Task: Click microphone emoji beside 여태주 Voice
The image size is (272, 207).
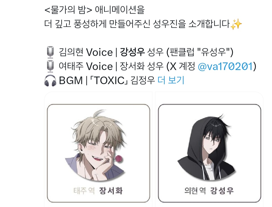Action: click(x=50, y=66)
